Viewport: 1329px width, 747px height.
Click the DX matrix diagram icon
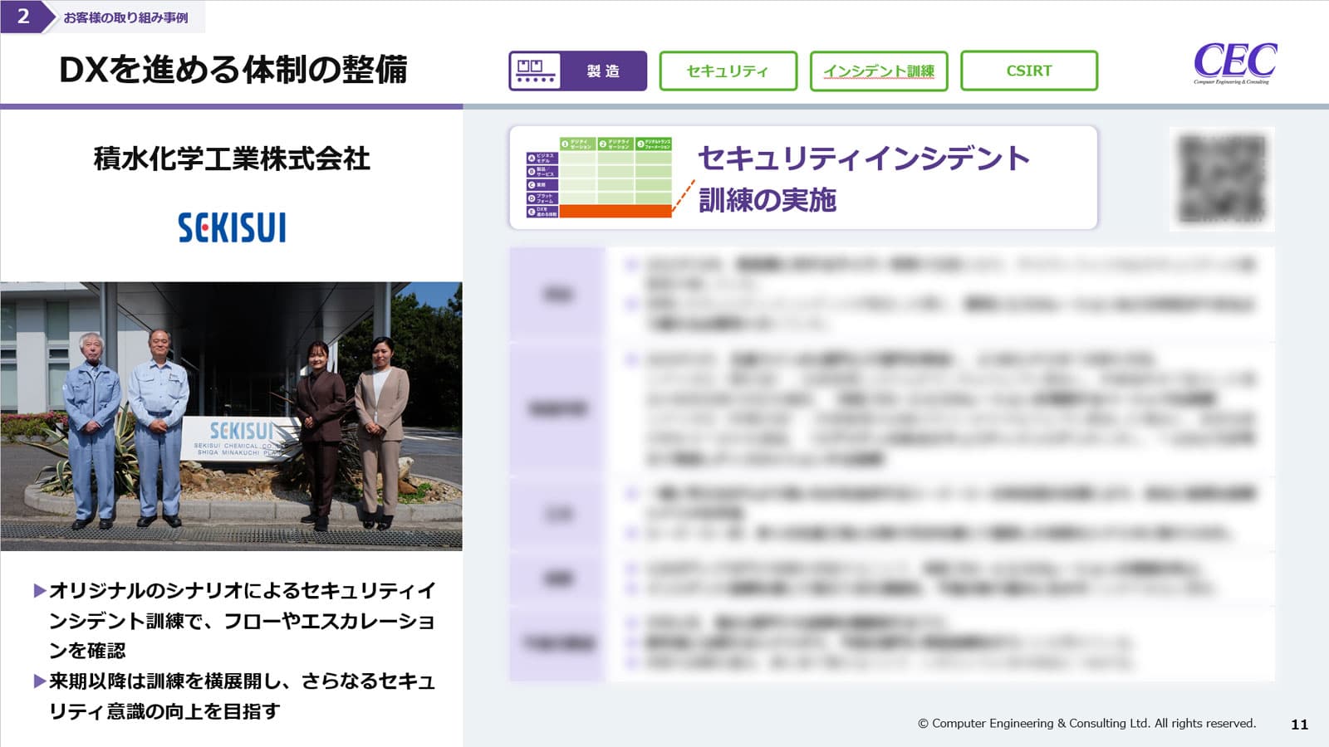tap(599, 178)
